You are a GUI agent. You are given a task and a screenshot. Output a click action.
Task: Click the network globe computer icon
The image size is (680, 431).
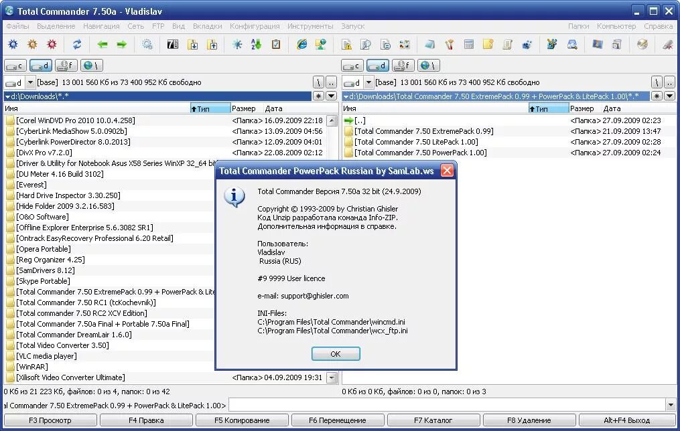point(321,44)
